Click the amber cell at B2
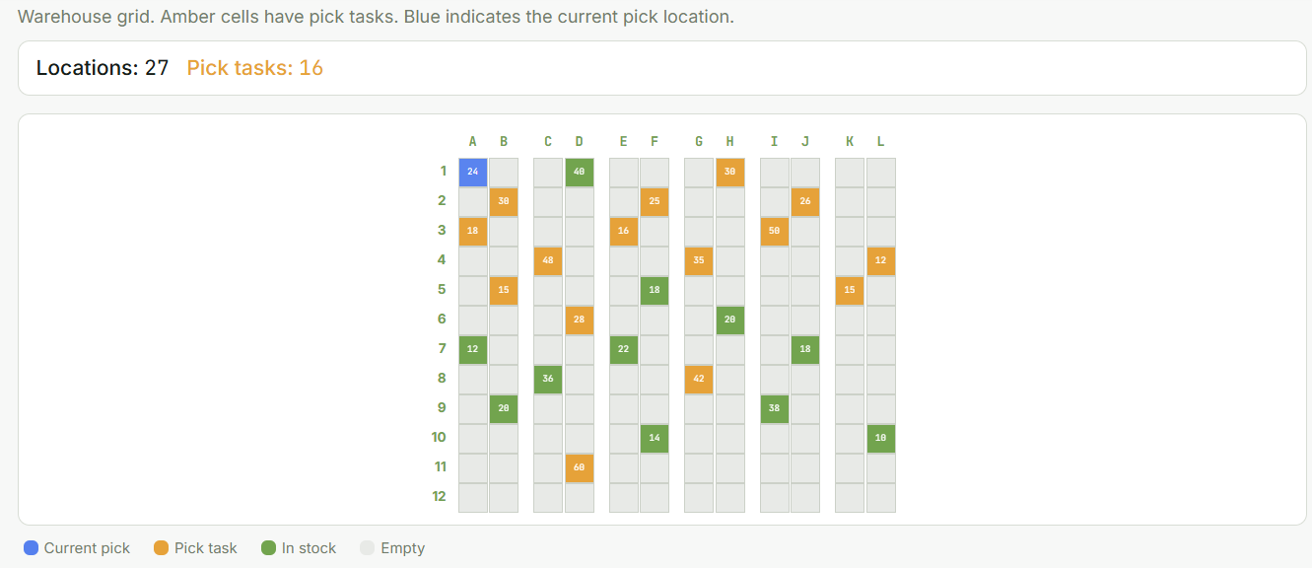 click(x=504, y=202)
